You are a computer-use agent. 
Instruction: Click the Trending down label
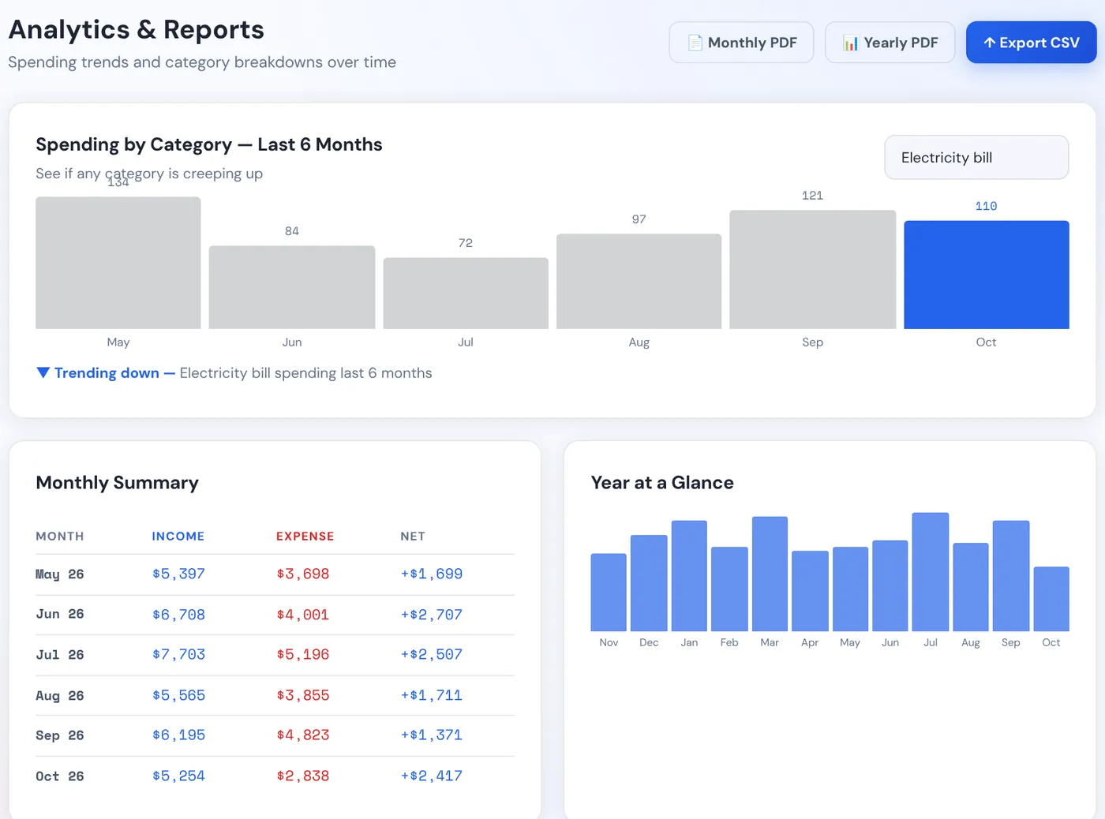click(107, 373)
